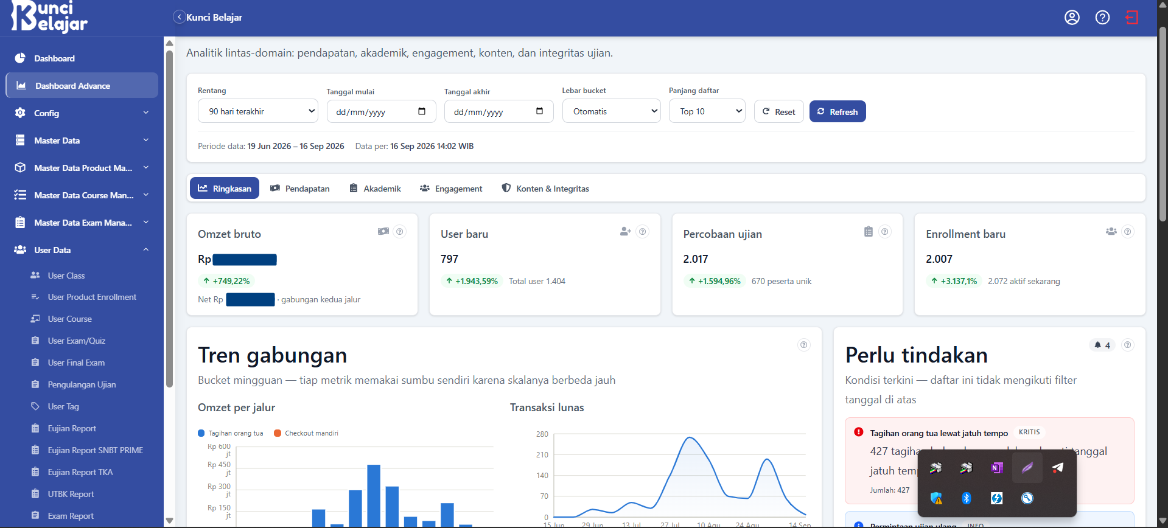Screen dimensions: 1168x528
Task: Open help icon on Enrollment baru card
Action: click(x=1127, y=231)
